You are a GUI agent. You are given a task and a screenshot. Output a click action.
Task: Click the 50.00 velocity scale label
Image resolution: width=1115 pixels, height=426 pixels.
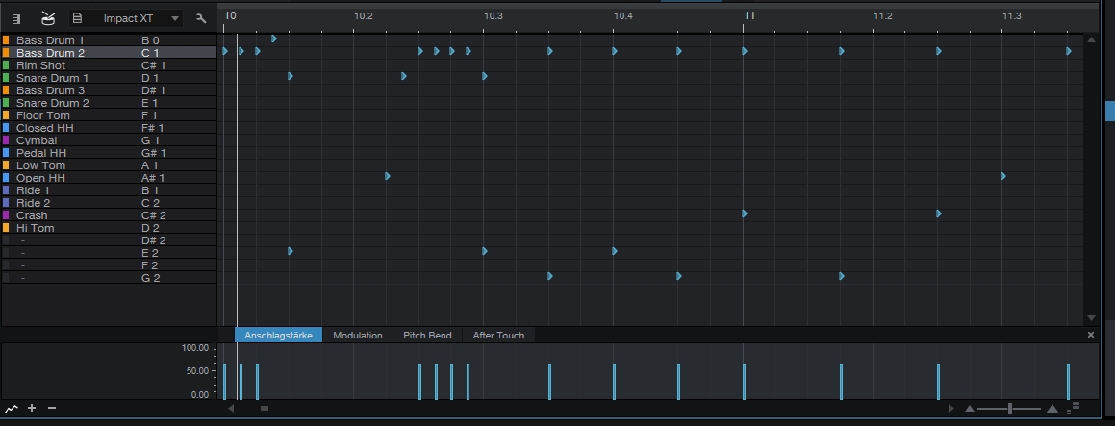[x=197, y=370]
